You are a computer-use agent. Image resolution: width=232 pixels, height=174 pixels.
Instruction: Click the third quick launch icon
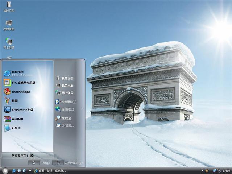click(24, 171)
